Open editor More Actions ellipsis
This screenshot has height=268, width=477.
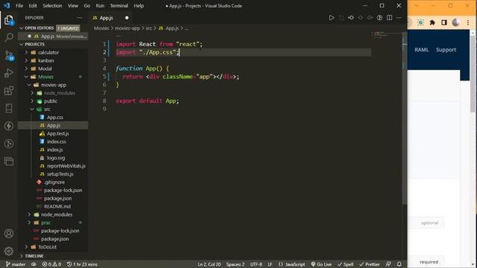coord(399,18)
